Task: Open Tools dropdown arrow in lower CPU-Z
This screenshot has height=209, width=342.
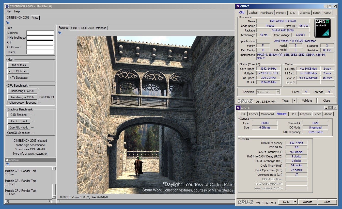Action: 295,202
